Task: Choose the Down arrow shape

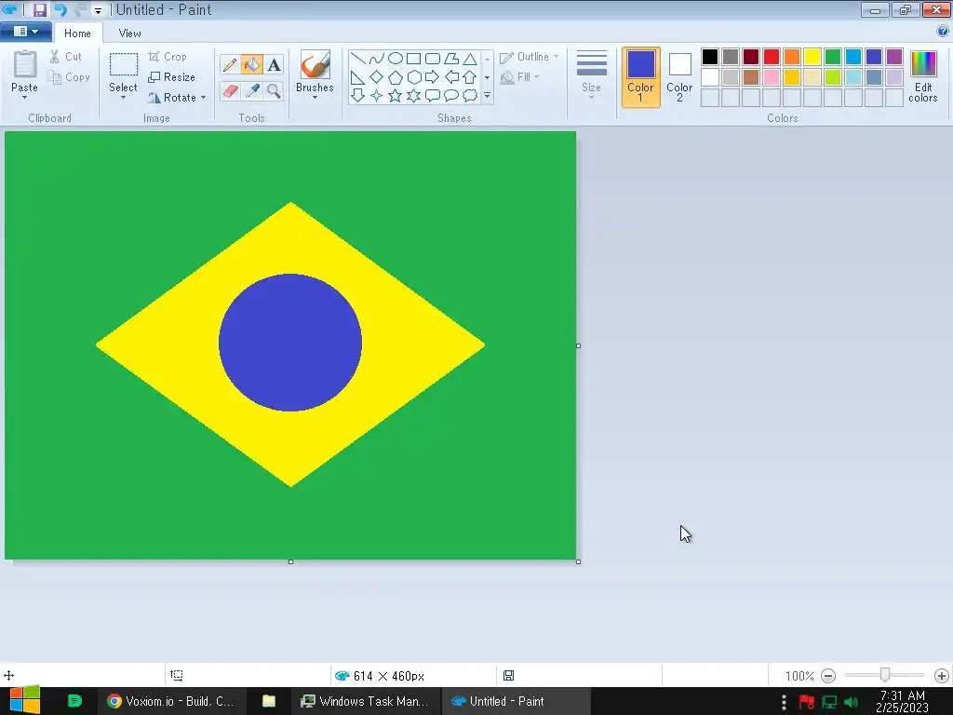Action: click(358, 96)
